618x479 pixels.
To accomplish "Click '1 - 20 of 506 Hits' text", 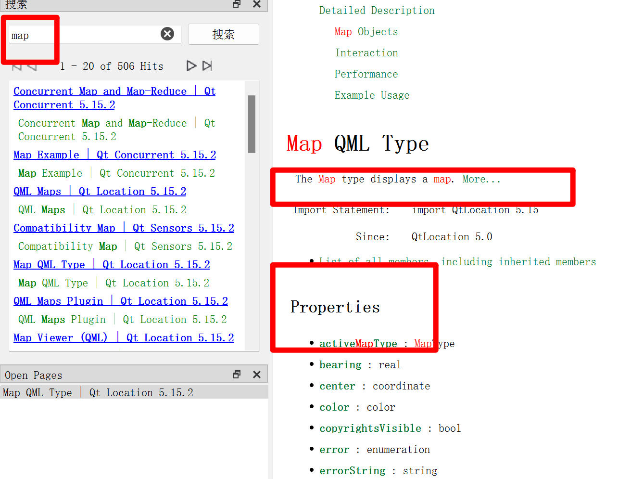I will [112, 66].
